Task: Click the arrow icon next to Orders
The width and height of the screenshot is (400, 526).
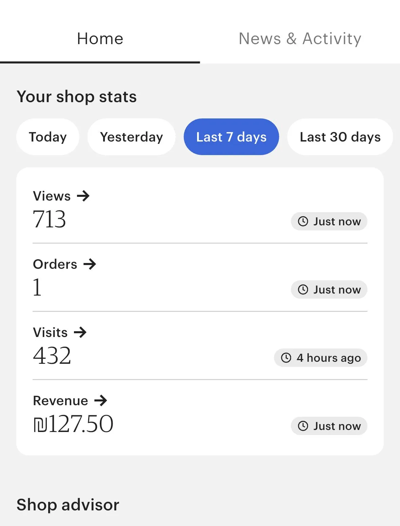Action: pos(90,264)
